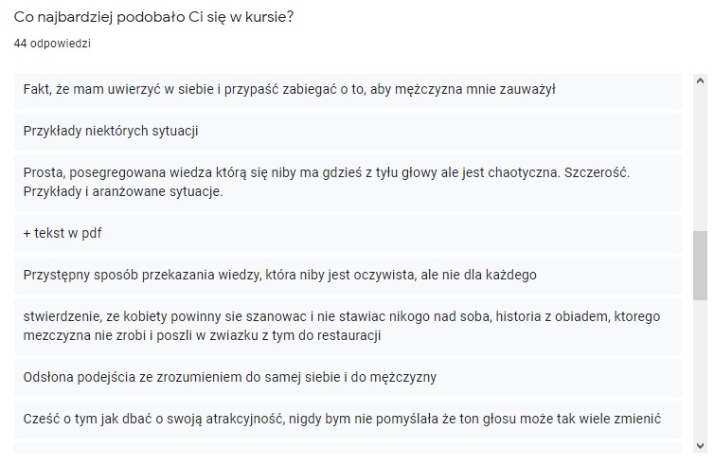Select the response about 'Przykłady niektórych sytuacji'
714x466 pixels.
point(348,132)
